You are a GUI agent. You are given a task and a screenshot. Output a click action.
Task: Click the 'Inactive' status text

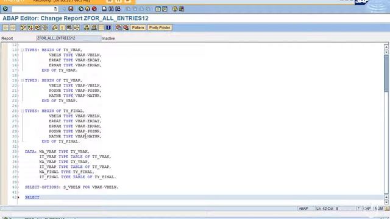point(108,38)
